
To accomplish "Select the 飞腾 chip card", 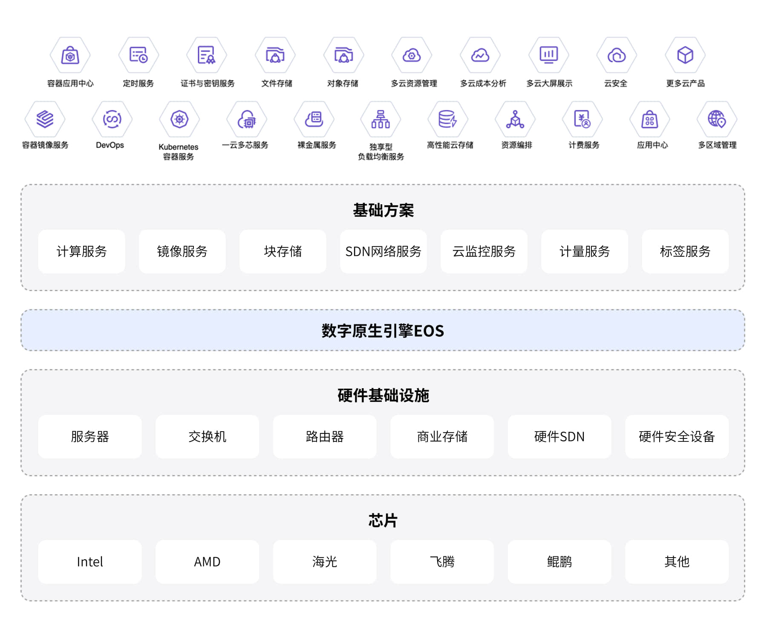I will [442, 562].
